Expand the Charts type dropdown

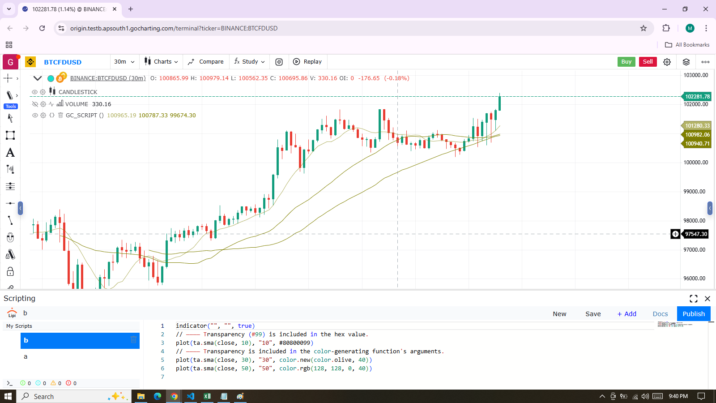coord(161,62)
